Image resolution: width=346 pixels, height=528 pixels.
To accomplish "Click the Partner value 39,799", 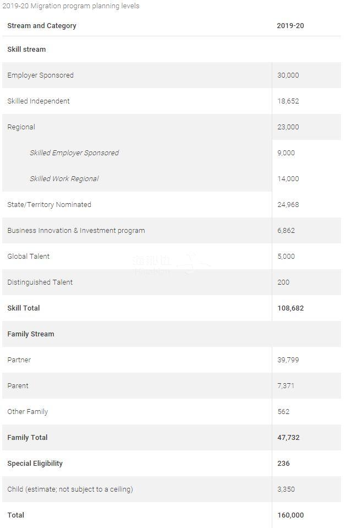I will coord(288,360).
